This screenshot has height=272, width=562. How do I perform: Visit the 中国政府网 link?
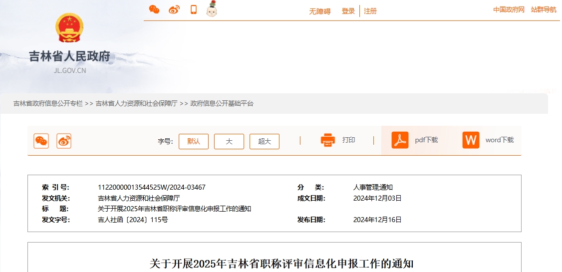[x=509, y=9]
